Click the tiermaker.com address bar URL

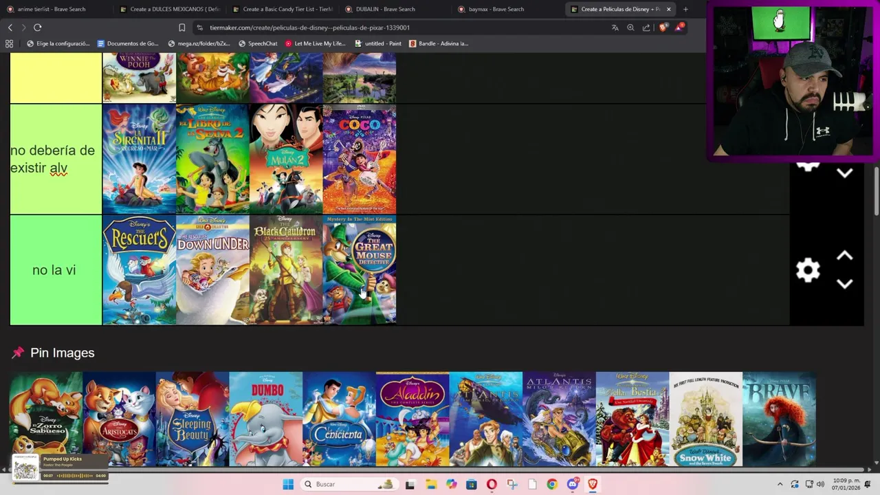(309, 27)
